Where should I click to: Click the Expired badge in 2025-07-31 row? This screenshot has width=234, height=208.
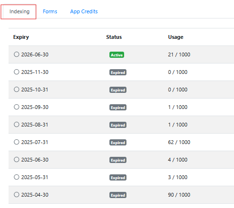(118, 143)
